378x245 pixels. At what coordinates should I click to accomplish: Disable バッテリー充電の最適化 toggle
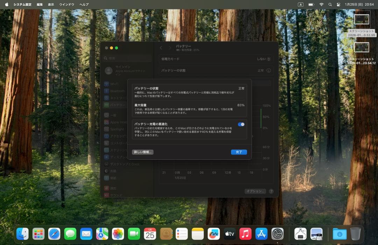[240, 124]
